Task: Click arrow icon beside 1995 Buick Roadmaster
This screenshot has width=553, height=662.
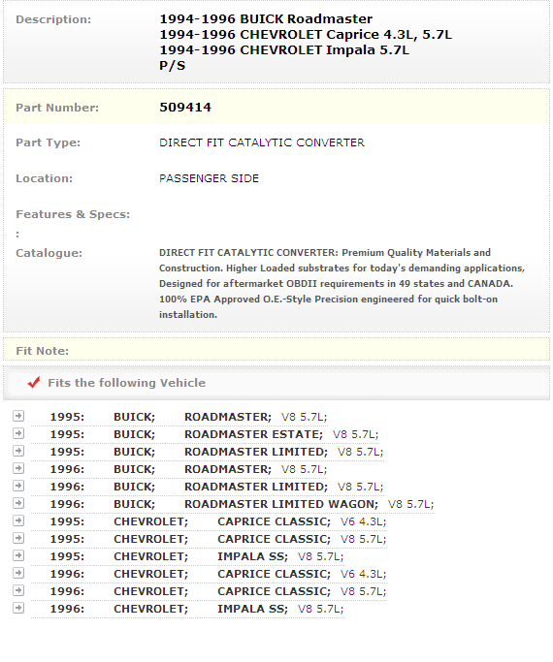Action: point(18,416)
